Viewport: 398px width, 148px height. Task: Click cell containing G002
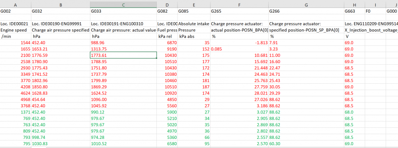click(16, 11)
